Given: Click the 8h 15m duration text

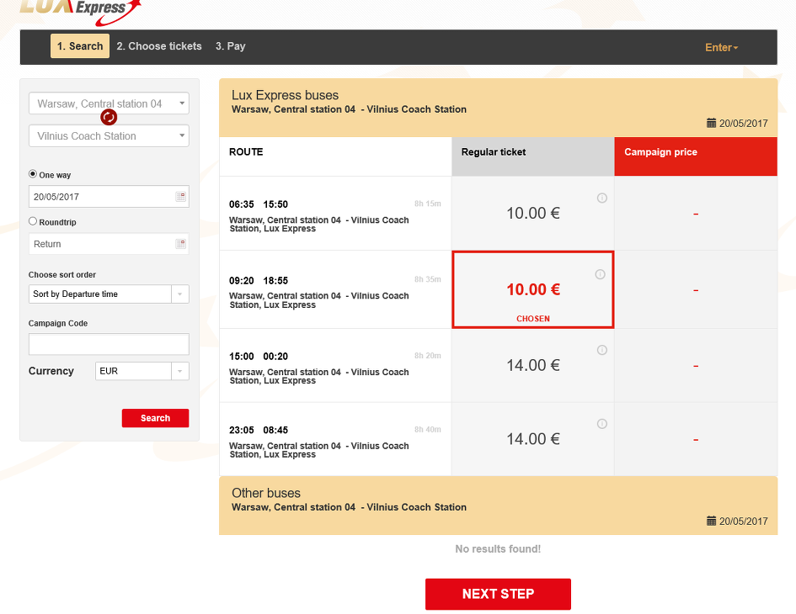Looking at the screenshot, I should 427,204.
